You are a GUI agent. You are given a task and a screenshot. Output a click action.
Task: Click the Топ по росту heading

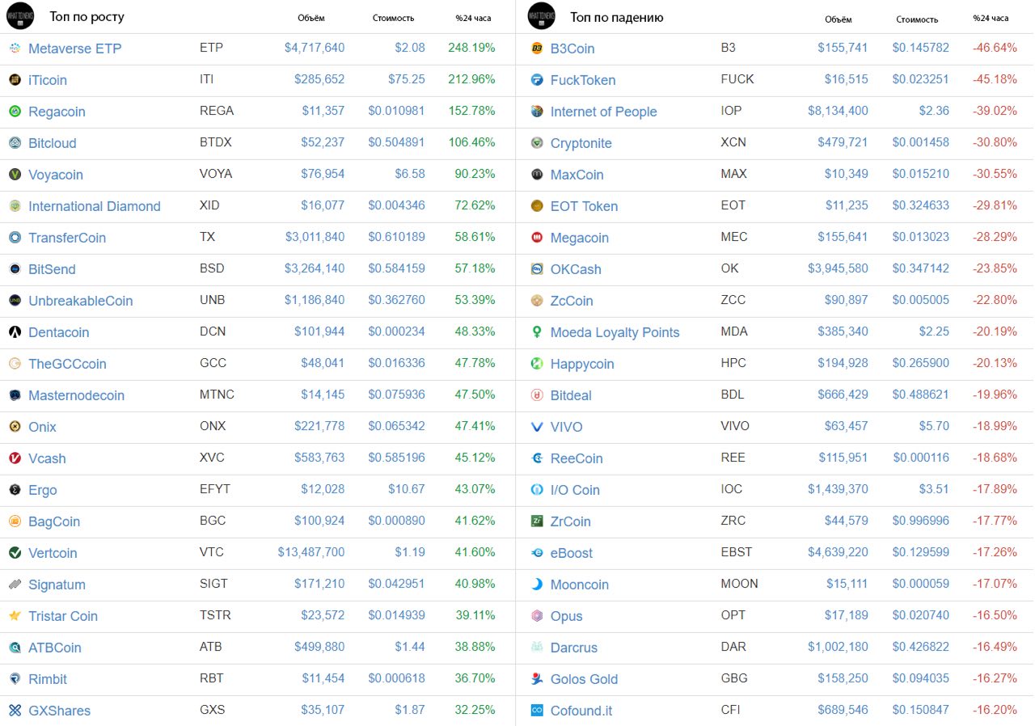tap(87, 16)
